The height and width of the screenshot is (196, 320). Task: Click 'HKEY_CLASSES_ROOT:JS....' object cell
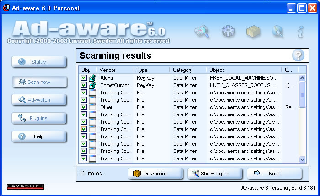coord(243,85)
